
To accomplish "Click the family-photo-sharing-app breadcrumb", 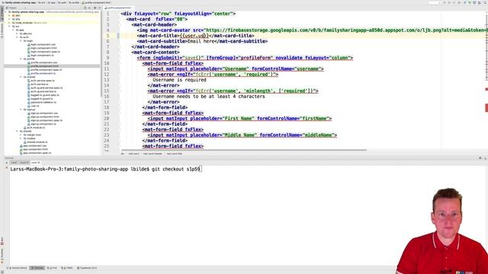I will (x=18, y=2).
